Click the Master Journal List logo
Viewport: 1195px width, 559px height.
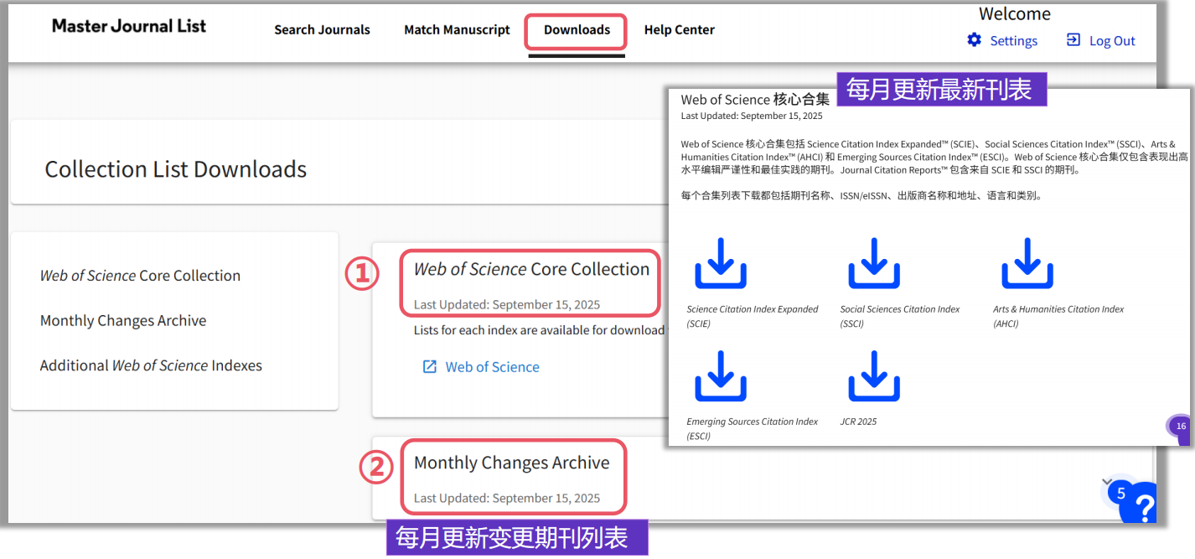[128, 26]
